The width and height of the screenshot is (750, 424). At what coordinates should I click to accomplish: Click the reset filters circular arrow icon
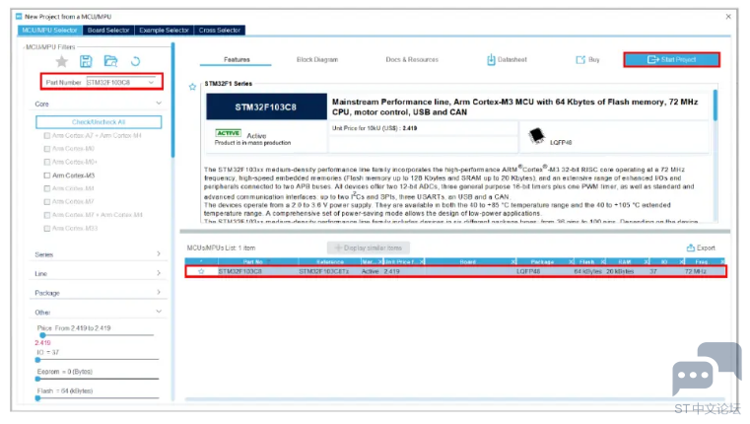[135, 61]
